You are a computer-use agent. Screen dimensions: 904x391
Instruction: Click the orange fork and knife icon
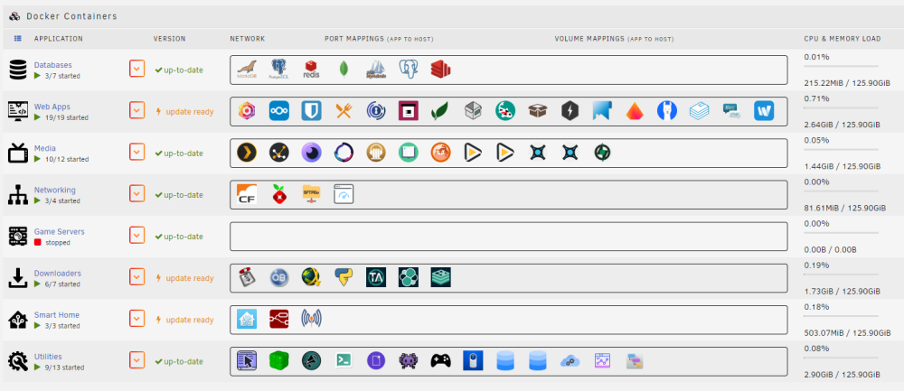[344, 111]
